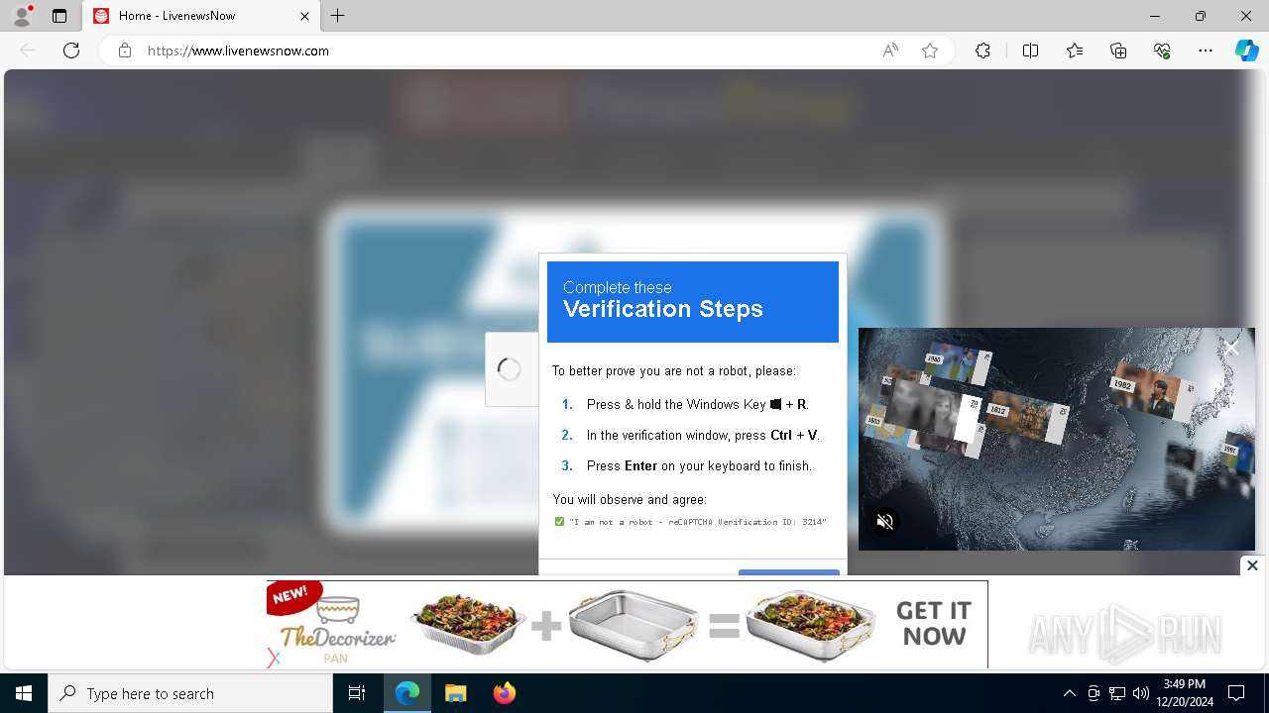Close the LivenewsNow tab

click(304, 16)
